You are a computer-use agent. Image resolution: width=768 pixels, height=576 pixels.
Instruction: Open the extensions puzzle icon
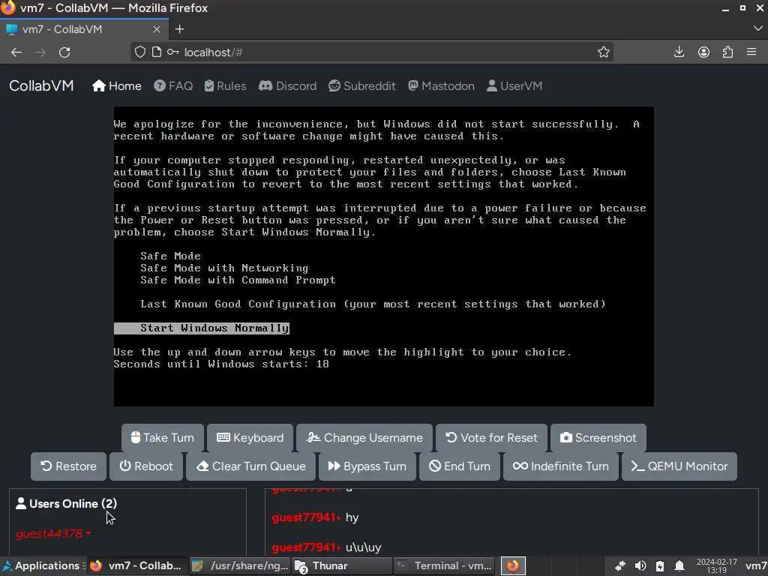coord(727,52)
